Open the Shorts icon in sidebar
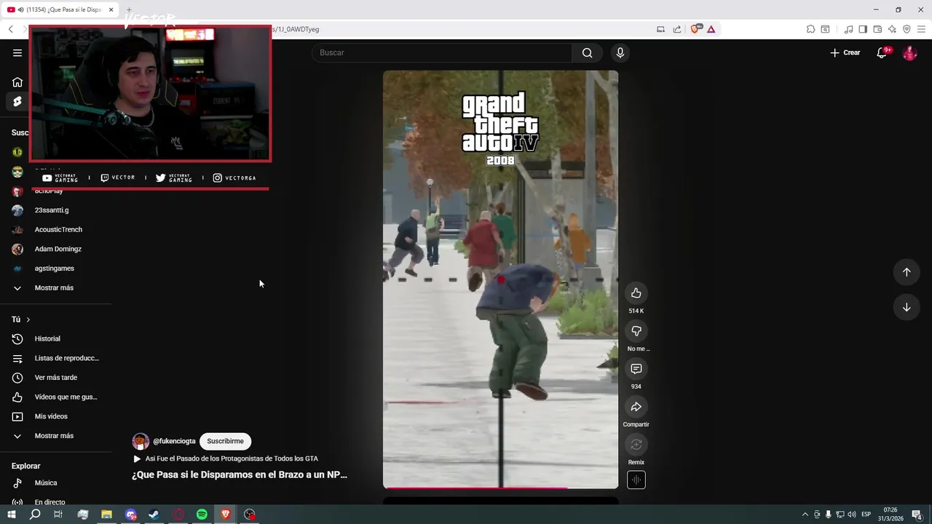 [x=17, y=102]
